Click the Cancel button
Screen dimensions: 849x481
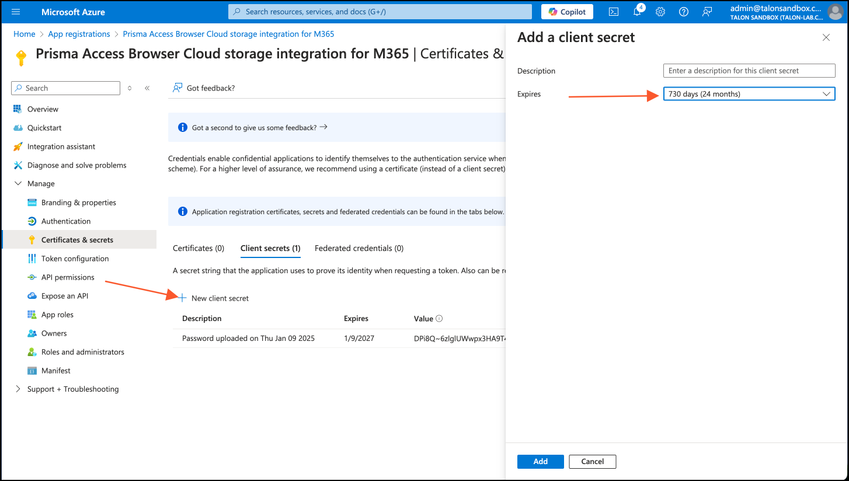point(592,462)
